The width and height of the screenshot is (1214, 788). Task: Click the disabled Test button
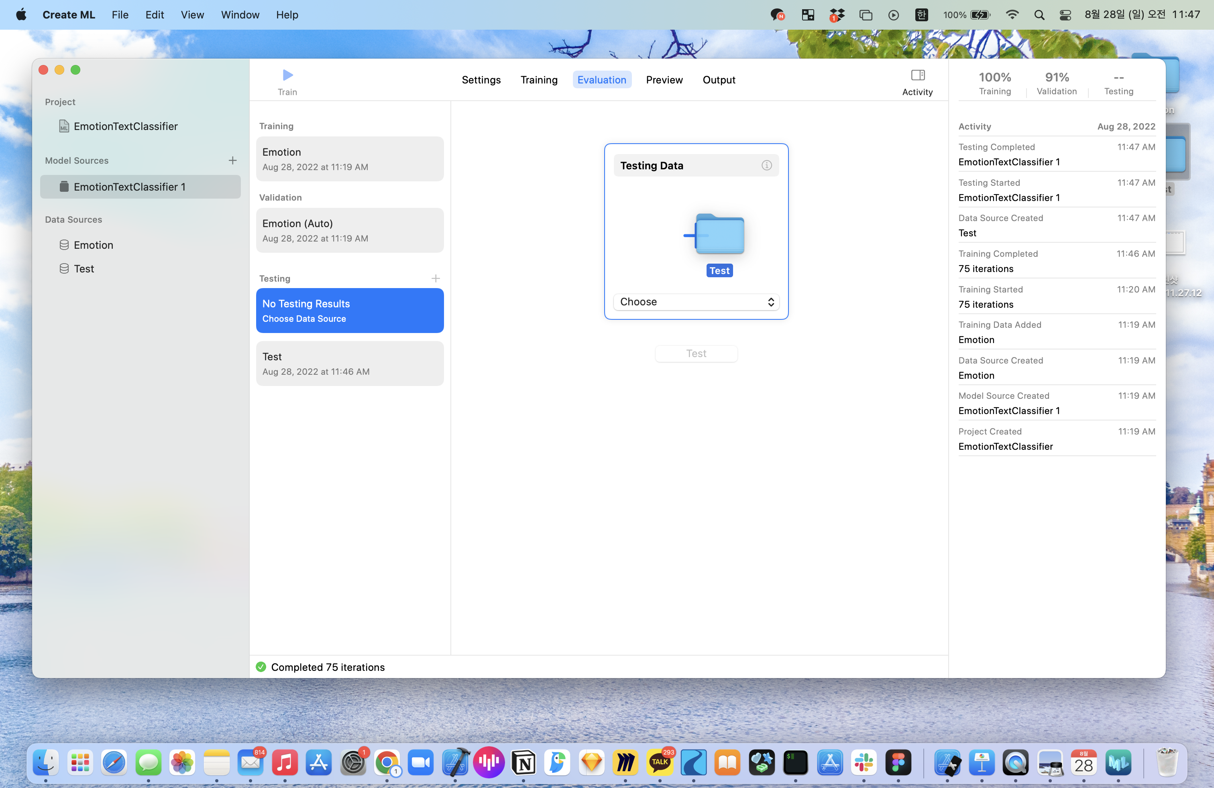696,353
